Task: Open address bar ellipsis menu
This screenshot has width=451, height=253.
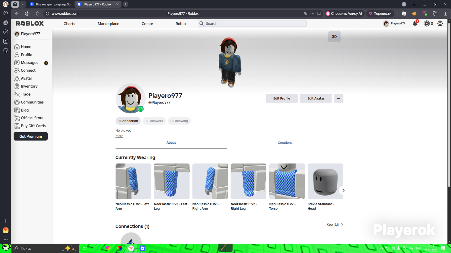Action: pyautogui.click(x=312, y=14)
